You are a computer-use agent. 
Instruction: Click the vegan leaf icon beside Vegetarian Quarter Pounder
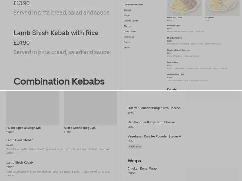[180, 136]
